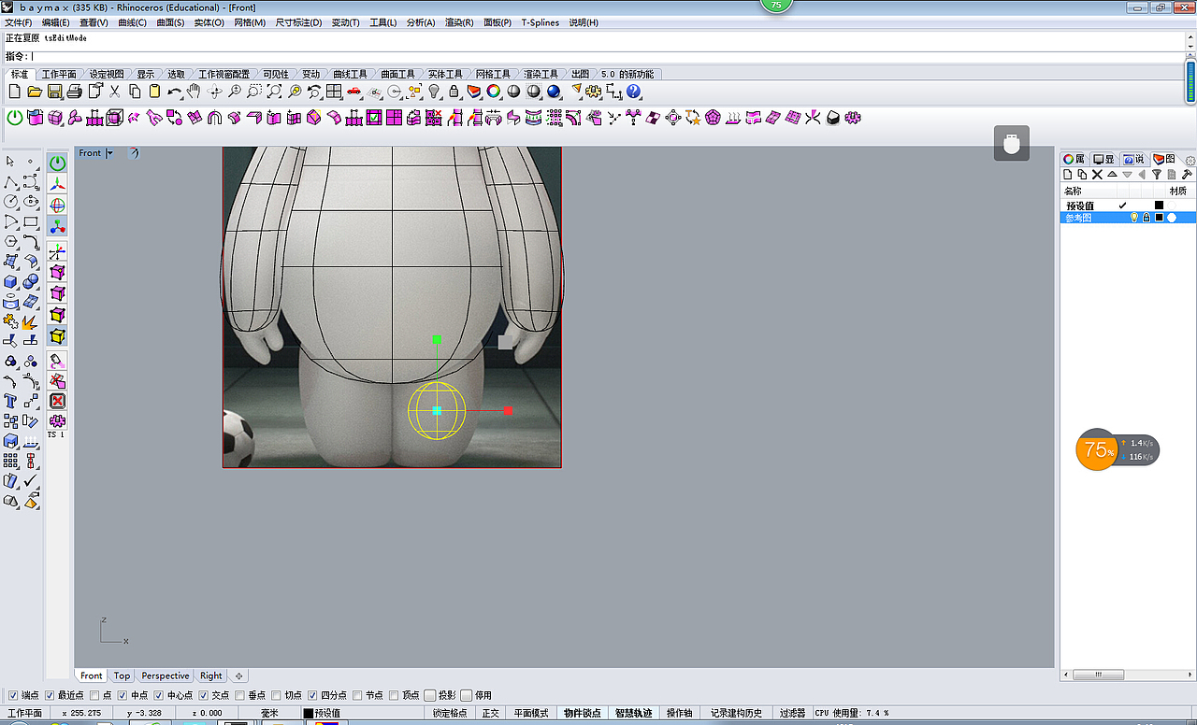The width and height of the screenshot is (1197, 725).
Task: Click the light bulb icon in the standard toolbar
Action: [434, 92]
